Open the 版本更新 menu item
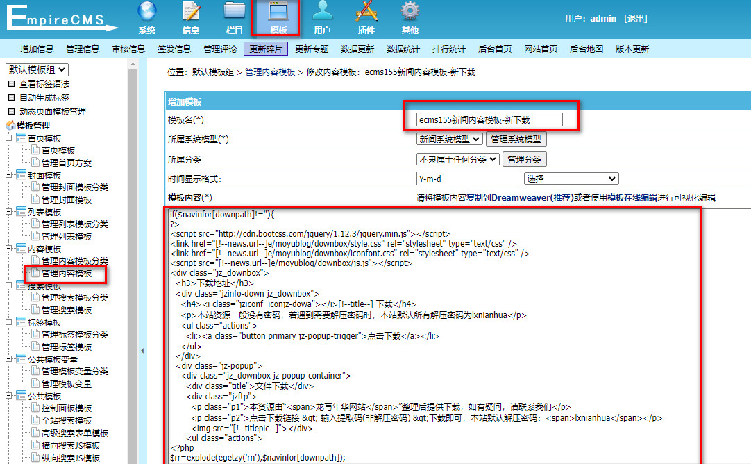Image resolution: width=751 pixels, height=464 pixels. click(632, 49)
